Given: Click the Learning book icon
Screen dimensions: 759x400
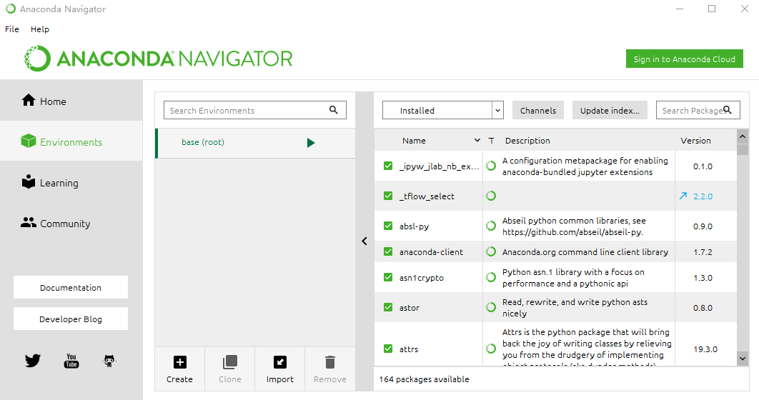Looking at the screenshot, I should click(x=29, y=181).
